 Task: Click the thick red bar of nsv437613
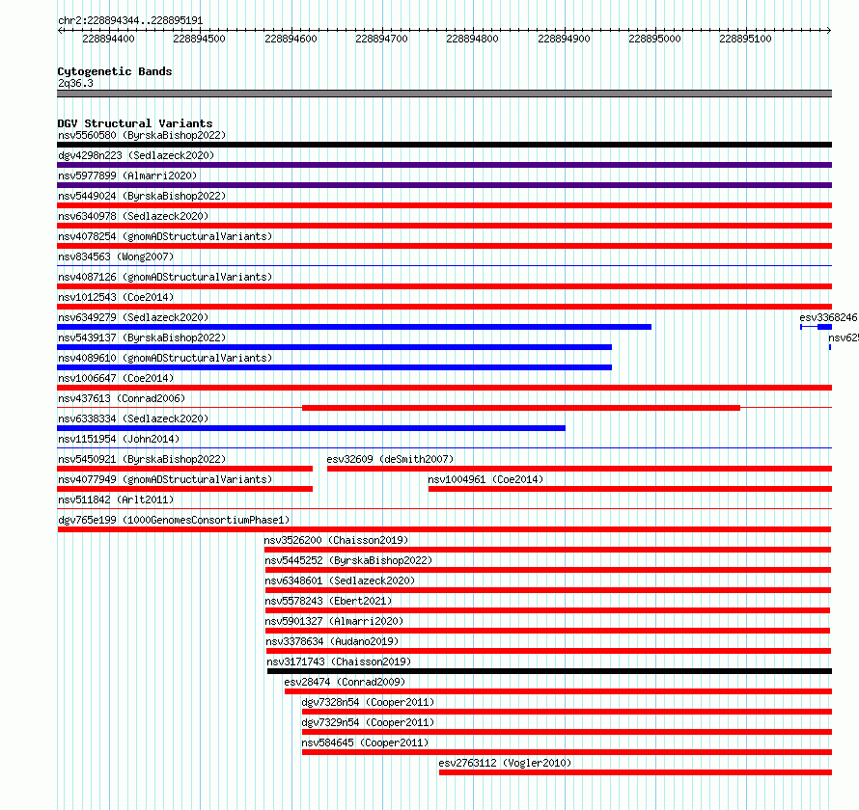(521, 408)
